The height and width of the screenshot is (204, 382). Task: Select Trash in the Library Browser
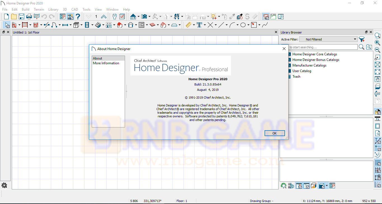296,77
